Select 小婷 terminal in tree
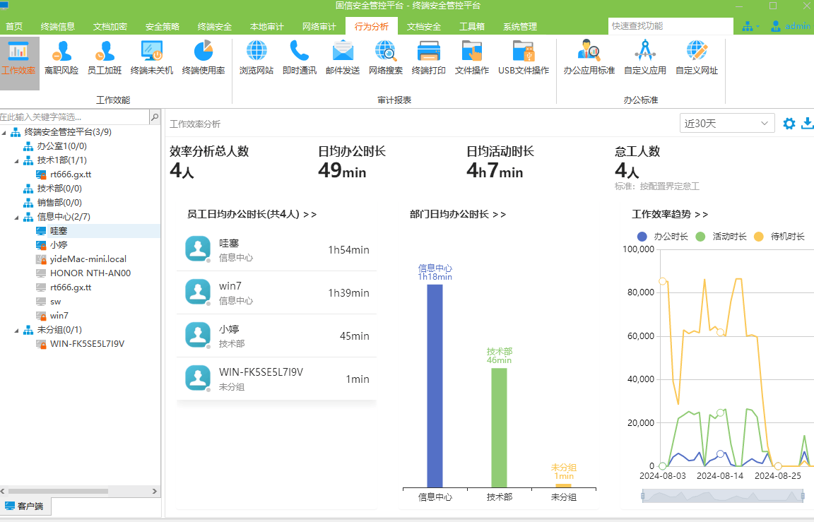 (x=59, y=245)
